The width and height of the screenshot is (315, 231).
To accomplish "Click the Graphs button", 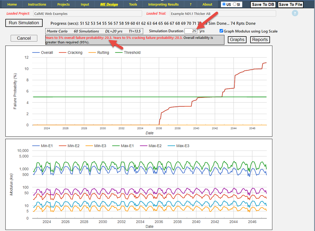I will (x=237, y=39).
